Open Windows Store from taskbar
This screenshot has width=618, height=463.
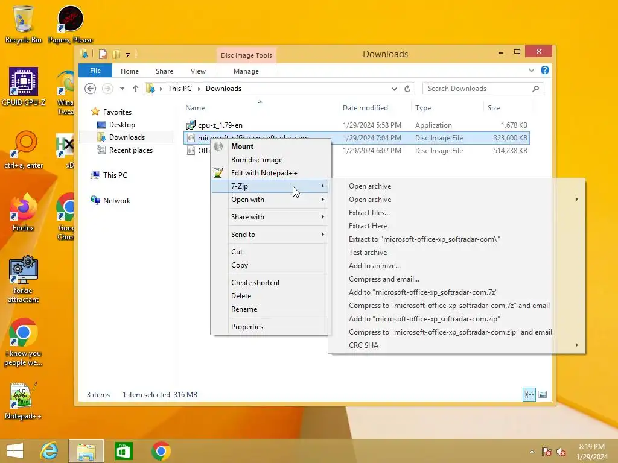123,451
